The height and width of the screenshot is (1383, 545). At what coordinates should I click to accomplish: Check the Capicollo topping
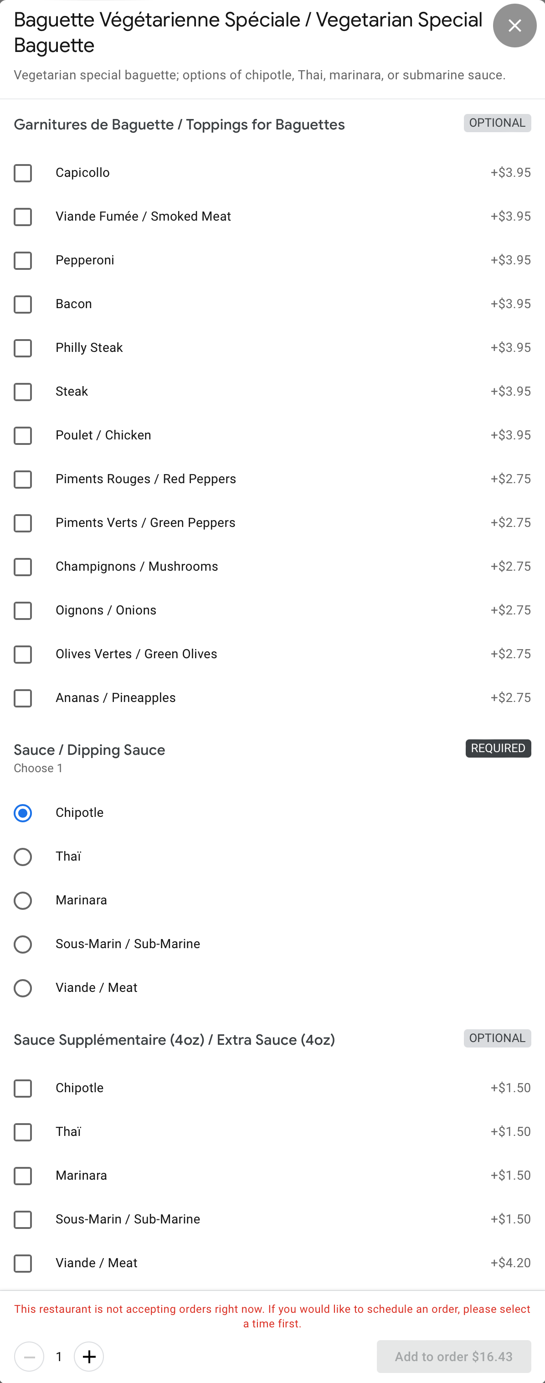coord(22,173)
